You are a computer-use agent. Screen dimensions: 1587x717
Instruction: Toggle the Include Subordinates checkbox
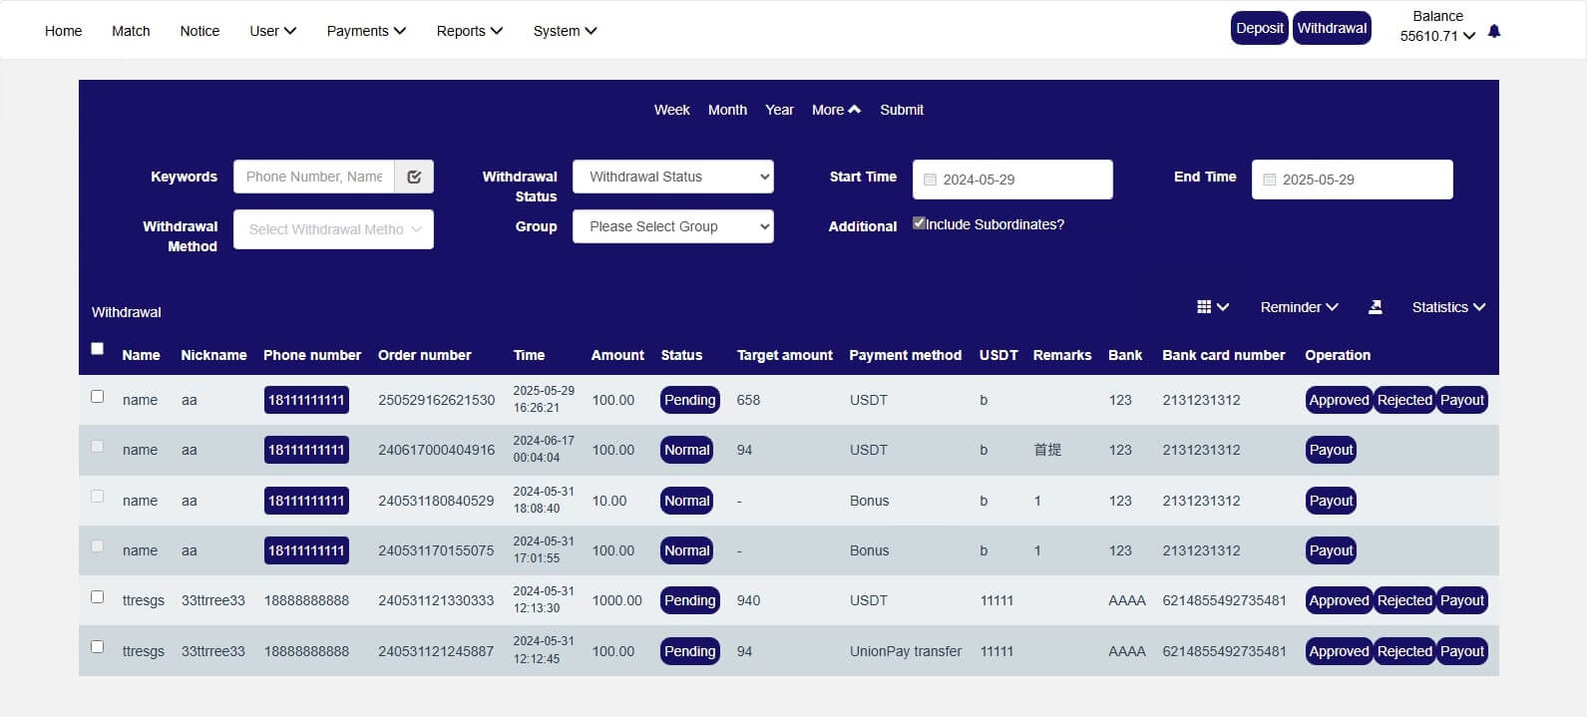[919, 223]
